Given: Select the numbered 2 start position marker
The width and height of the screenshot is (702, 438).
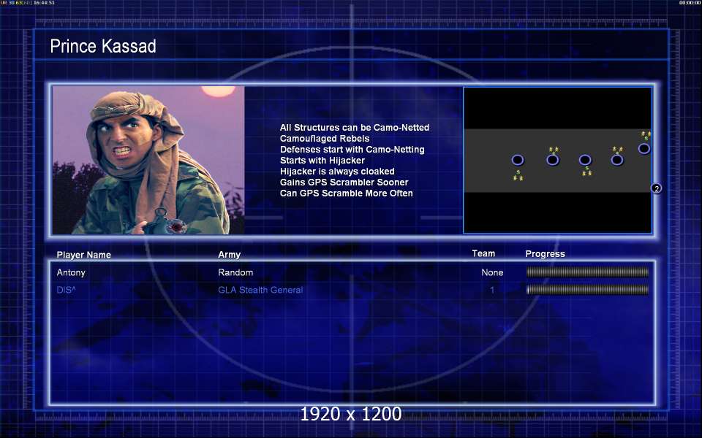Looking at the screenshot, I should pos(657,188).
